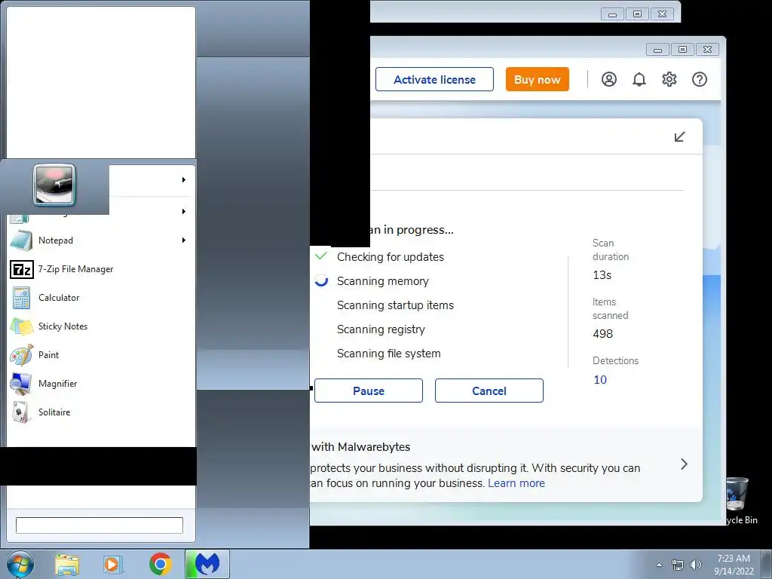
Task: Open Paint from Start menu
Action: click(98, 354)
